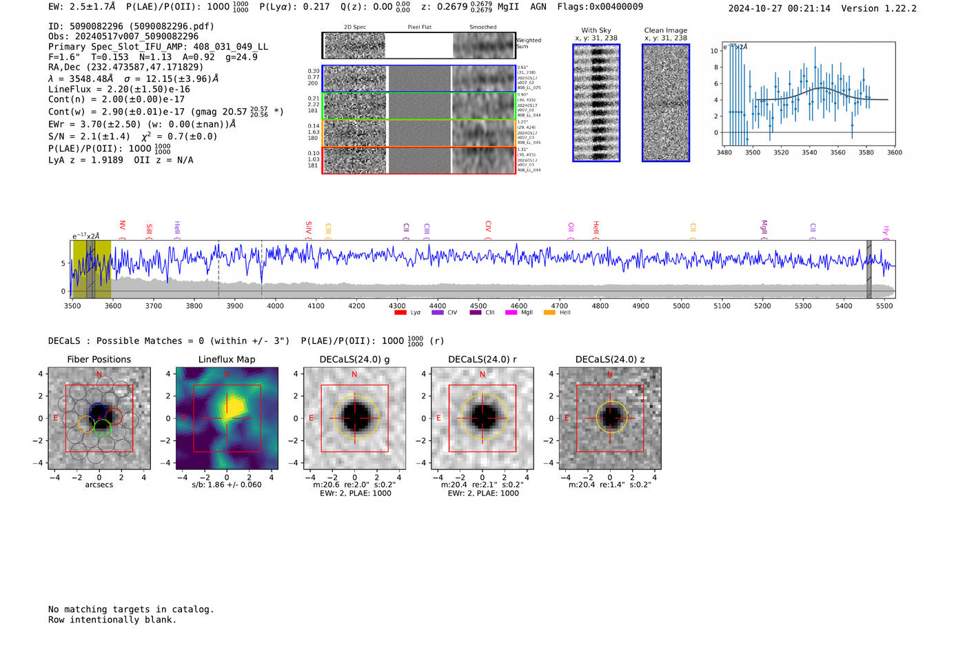Click the s/b: 1.86 +/- 0.060 caption
The width and height of the screenshot is (965, 657).
coord(227,485)
